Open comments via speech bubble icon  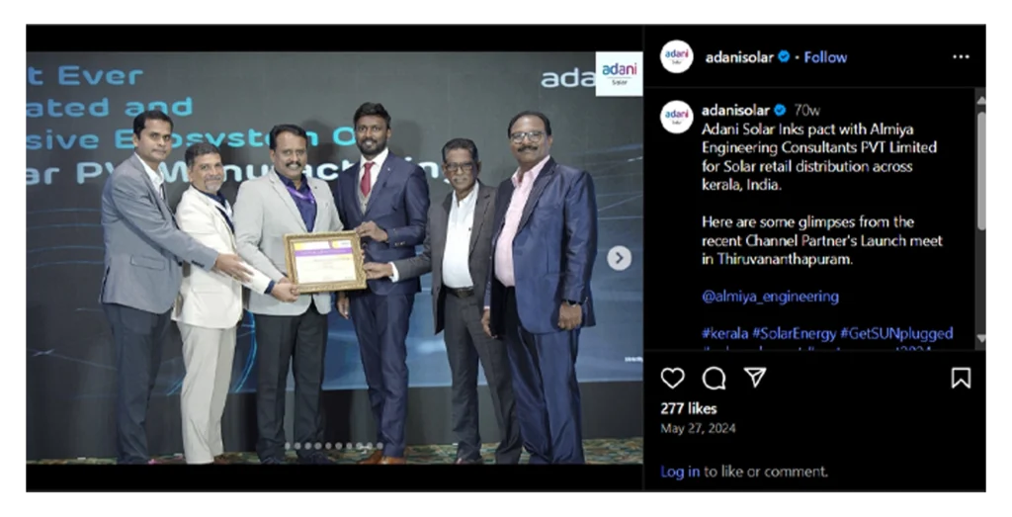(714, 379)
